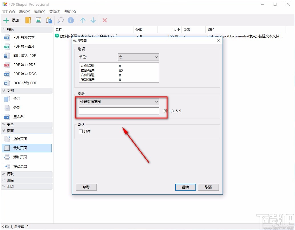
Task: Click the page range input field
Action: tap(119, 111)
